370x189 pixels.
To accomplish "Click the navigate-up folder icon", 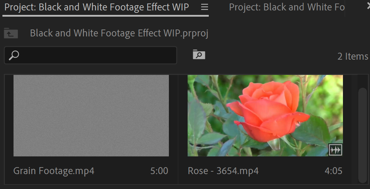I will point(11,33).
